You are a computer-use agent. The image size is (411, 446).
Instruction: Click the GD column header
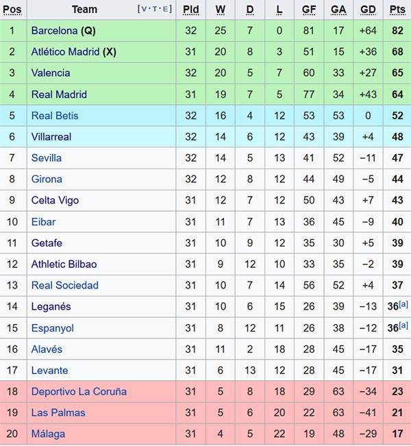(x=368, y=10)
